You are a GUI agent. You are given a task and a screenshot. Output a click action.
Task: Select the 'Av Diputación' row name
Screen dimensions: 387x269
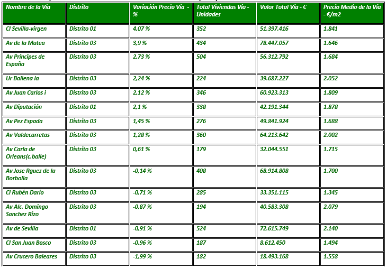[24, 107]
